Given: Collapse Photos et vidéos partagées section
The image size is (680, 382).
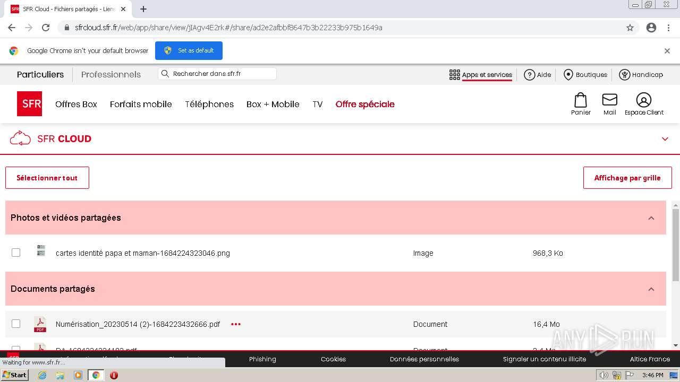Looking at the screenshot, I should click(x=651, y=218).
